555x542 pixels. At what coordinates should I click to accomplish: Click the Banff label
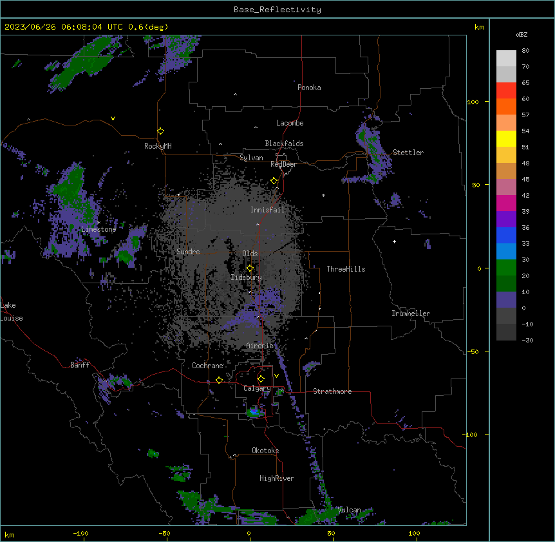(x=80, y=365)
